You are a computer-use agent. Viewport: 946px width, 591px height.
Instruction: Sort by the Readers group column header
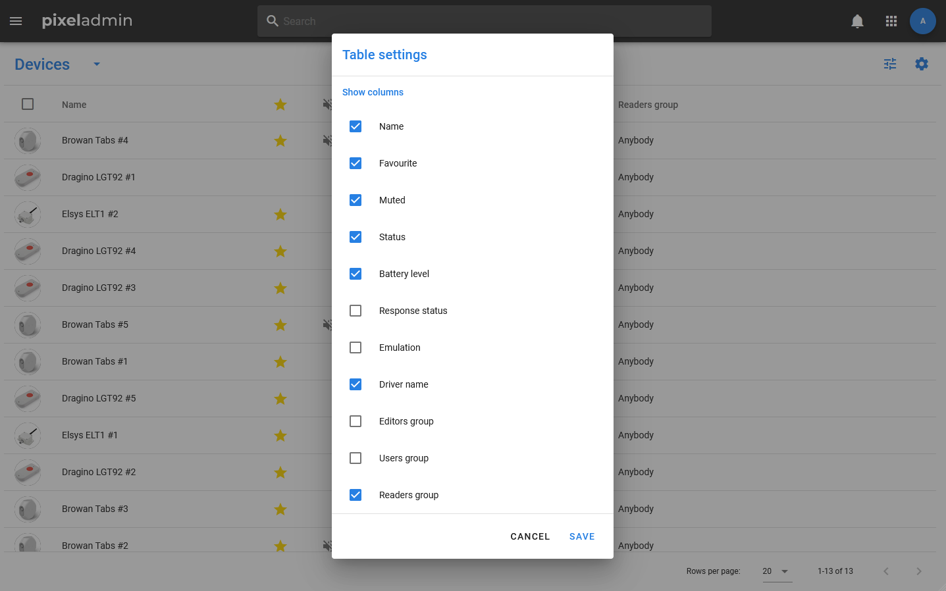(x=648, y=105)
